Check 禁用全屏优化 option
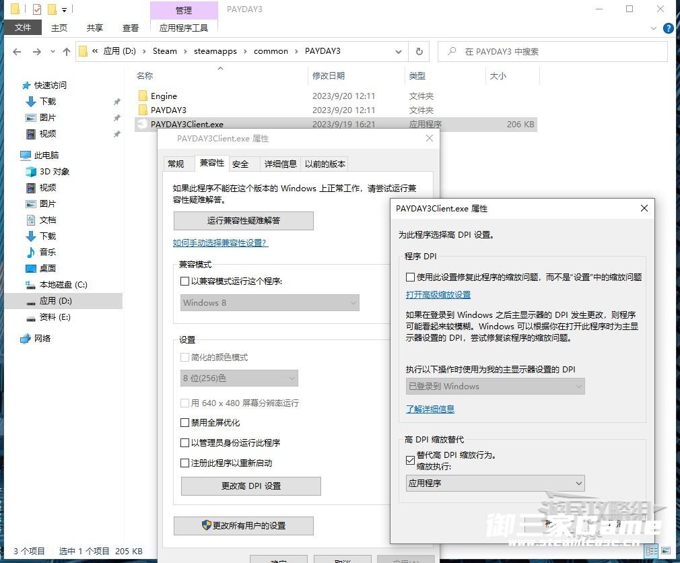Image resolution: width=680 pixels, height=563 pixels. click(185, 423)
